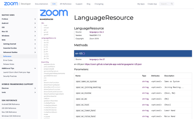194x119 pixels.
Task: Select the SDK top navigation tab
Action: (54, 4)
